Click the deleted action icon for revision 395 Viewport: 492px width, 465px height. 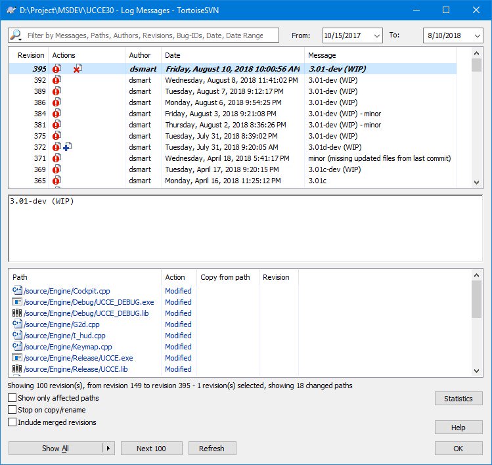pyautogui.click(x=78, y=68)
